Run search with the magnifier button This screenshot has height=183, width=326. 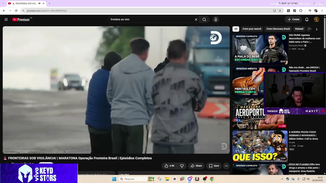pyautogui.click(x=204, y=20)
